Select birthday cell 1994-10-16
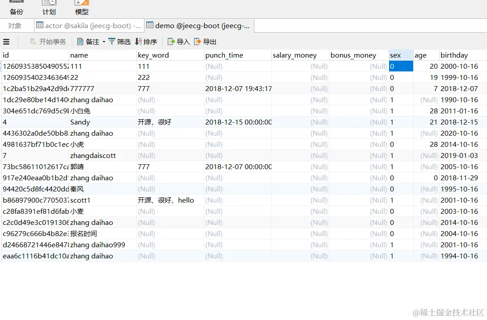This screenshot has height=320, width=487. pyautogui.click(x=463, y=256)
